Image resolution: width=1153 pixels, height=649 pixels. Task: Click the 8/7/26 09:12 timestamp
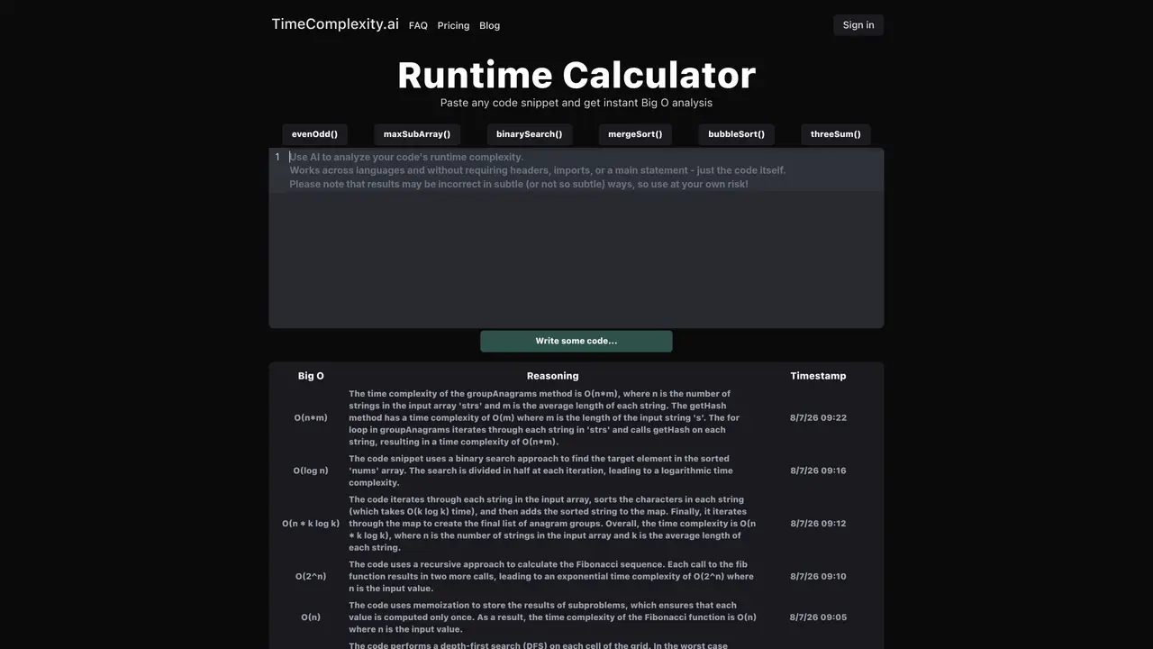(x=818, y=524)
